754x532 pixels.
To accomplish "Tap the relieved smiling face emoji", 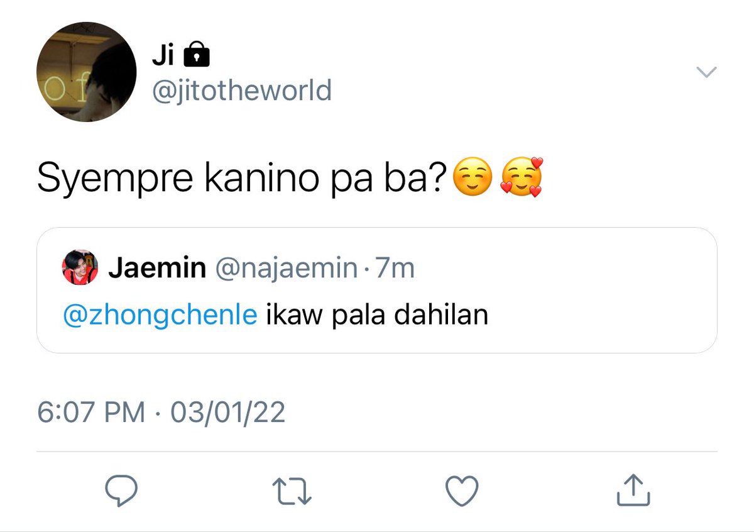I will [x=473, y=179].
